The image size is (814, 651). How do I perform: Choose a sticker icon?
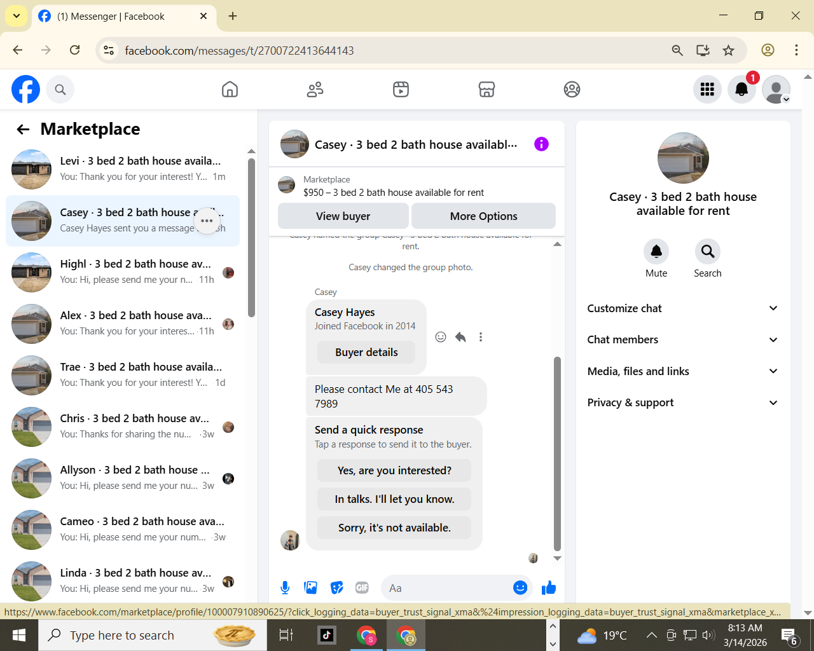tap(337, 588)
